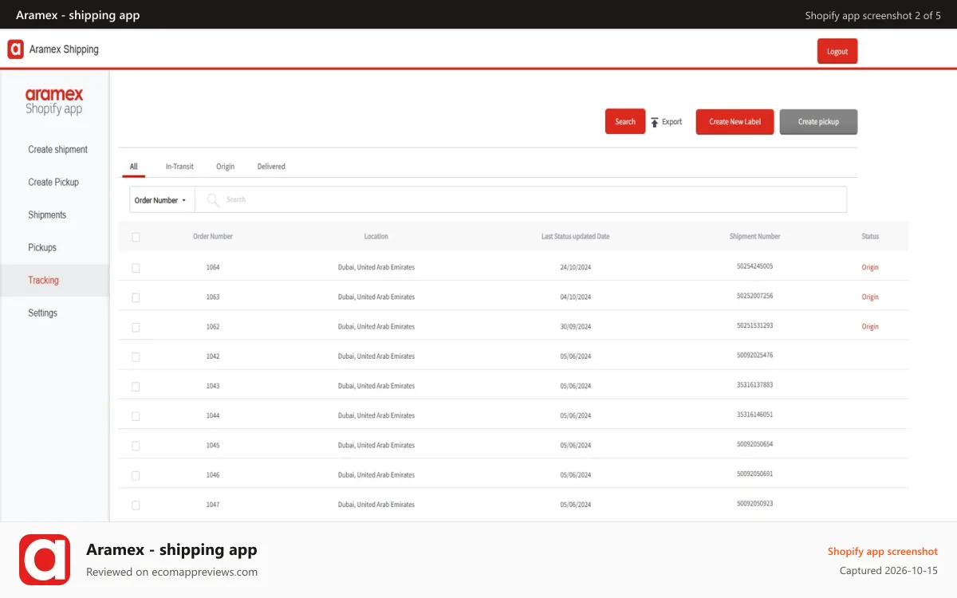The width and height of the screenshot is (957, 598).
Task: Check the box for order 1045
Action: point(136,446)
